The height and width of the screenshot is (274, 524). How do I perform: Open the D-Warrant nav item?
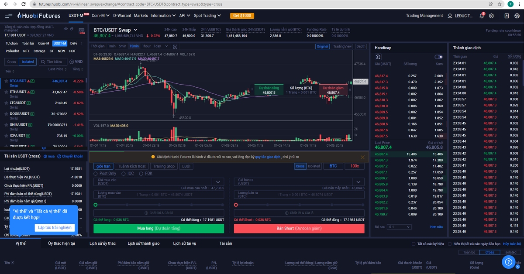(122, 16)
